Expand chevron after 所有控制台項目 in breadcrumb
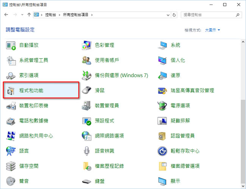This screenshot has width=246, height=189. (92, 15)
